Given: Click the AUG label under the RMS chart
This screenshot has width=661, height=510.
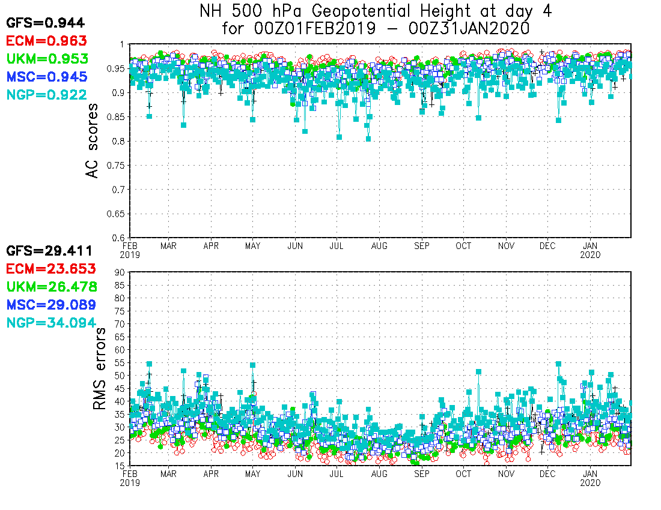Looking at the screenshot, I should (x=379, y=474).
